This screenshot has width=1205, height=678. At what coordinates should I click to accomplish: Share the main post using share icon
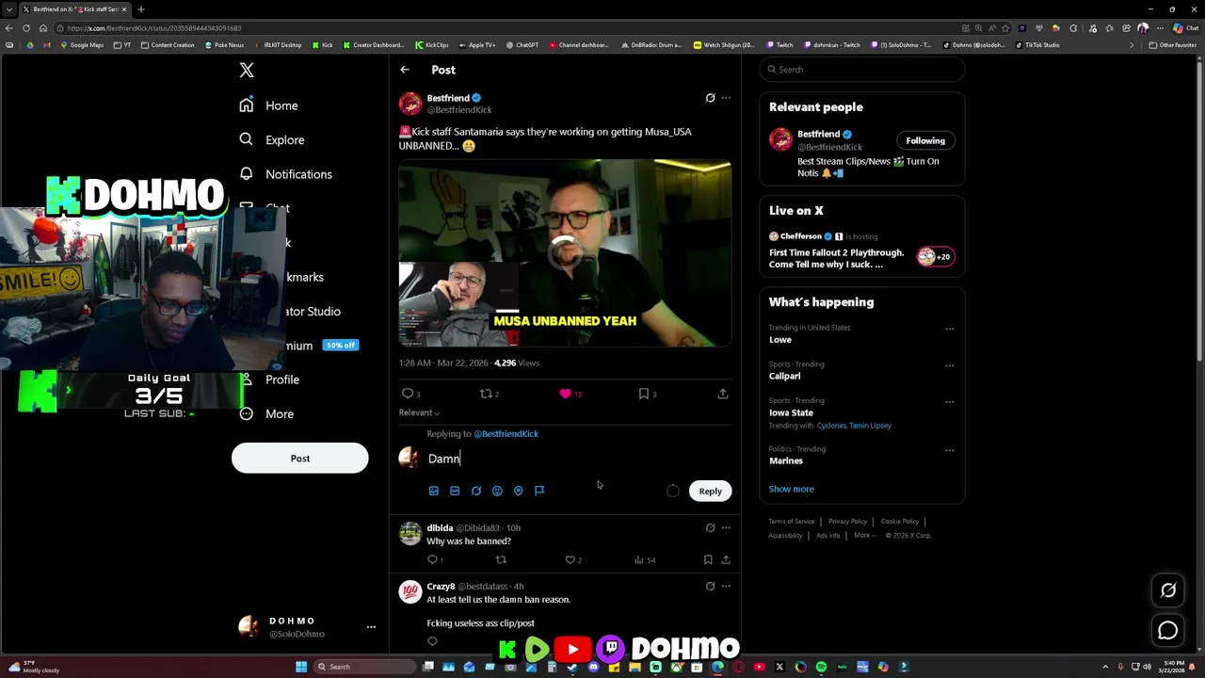click(x=723, y=394)
